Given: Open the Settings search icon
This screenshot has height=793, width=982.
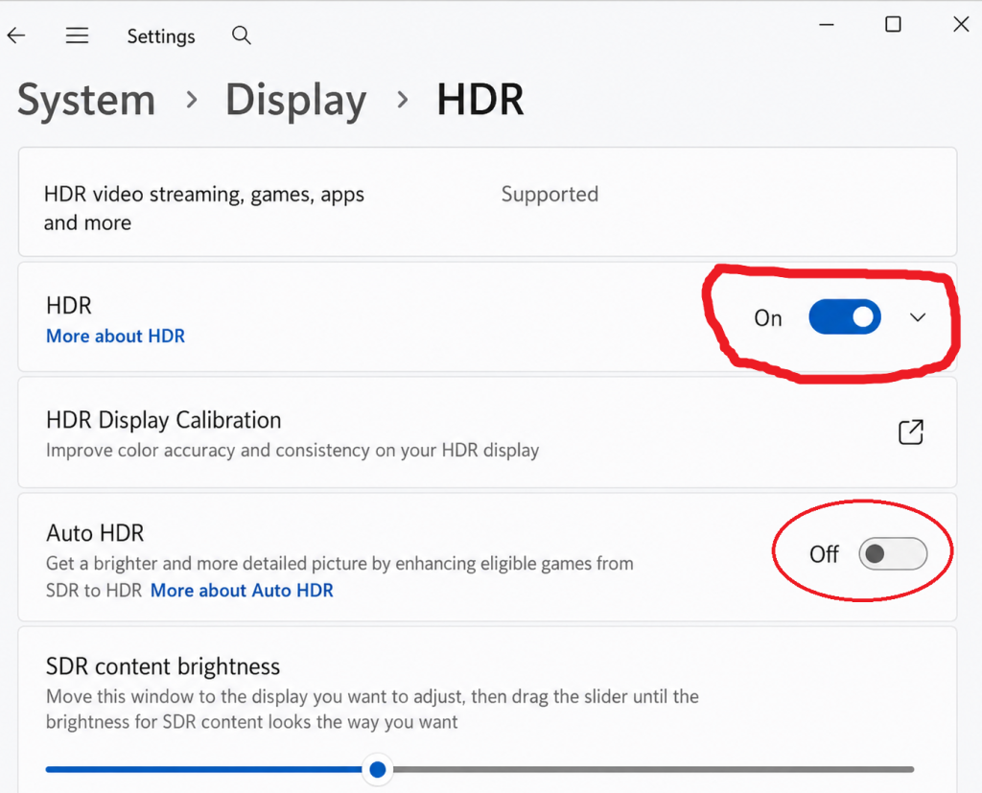Looking at the screenshot, I should tap(241, 35).
